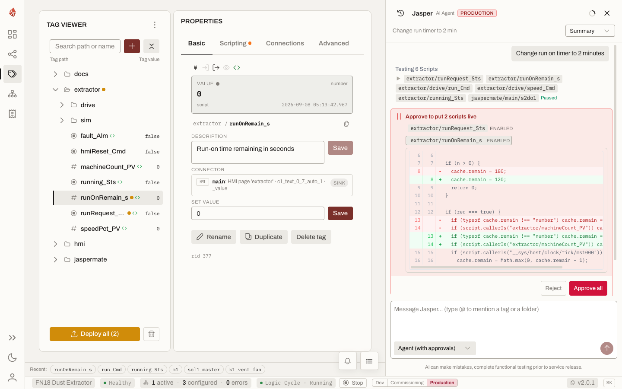Expand the Testing 6 Scripts disclosure triangle

click(x=398, y=79)
